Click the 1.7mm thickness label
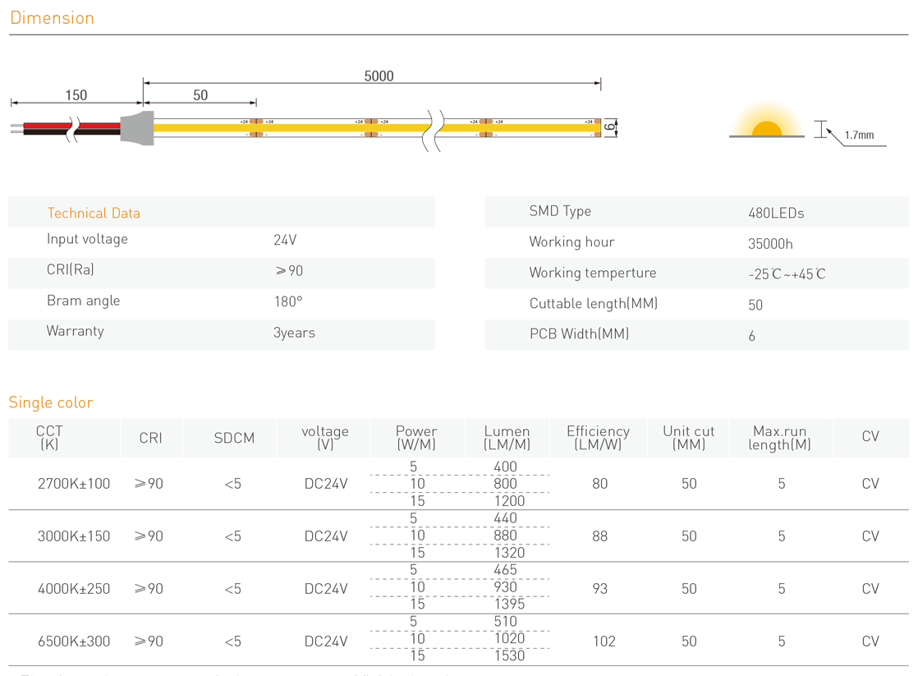918x676 pixels. coord(859,135)
